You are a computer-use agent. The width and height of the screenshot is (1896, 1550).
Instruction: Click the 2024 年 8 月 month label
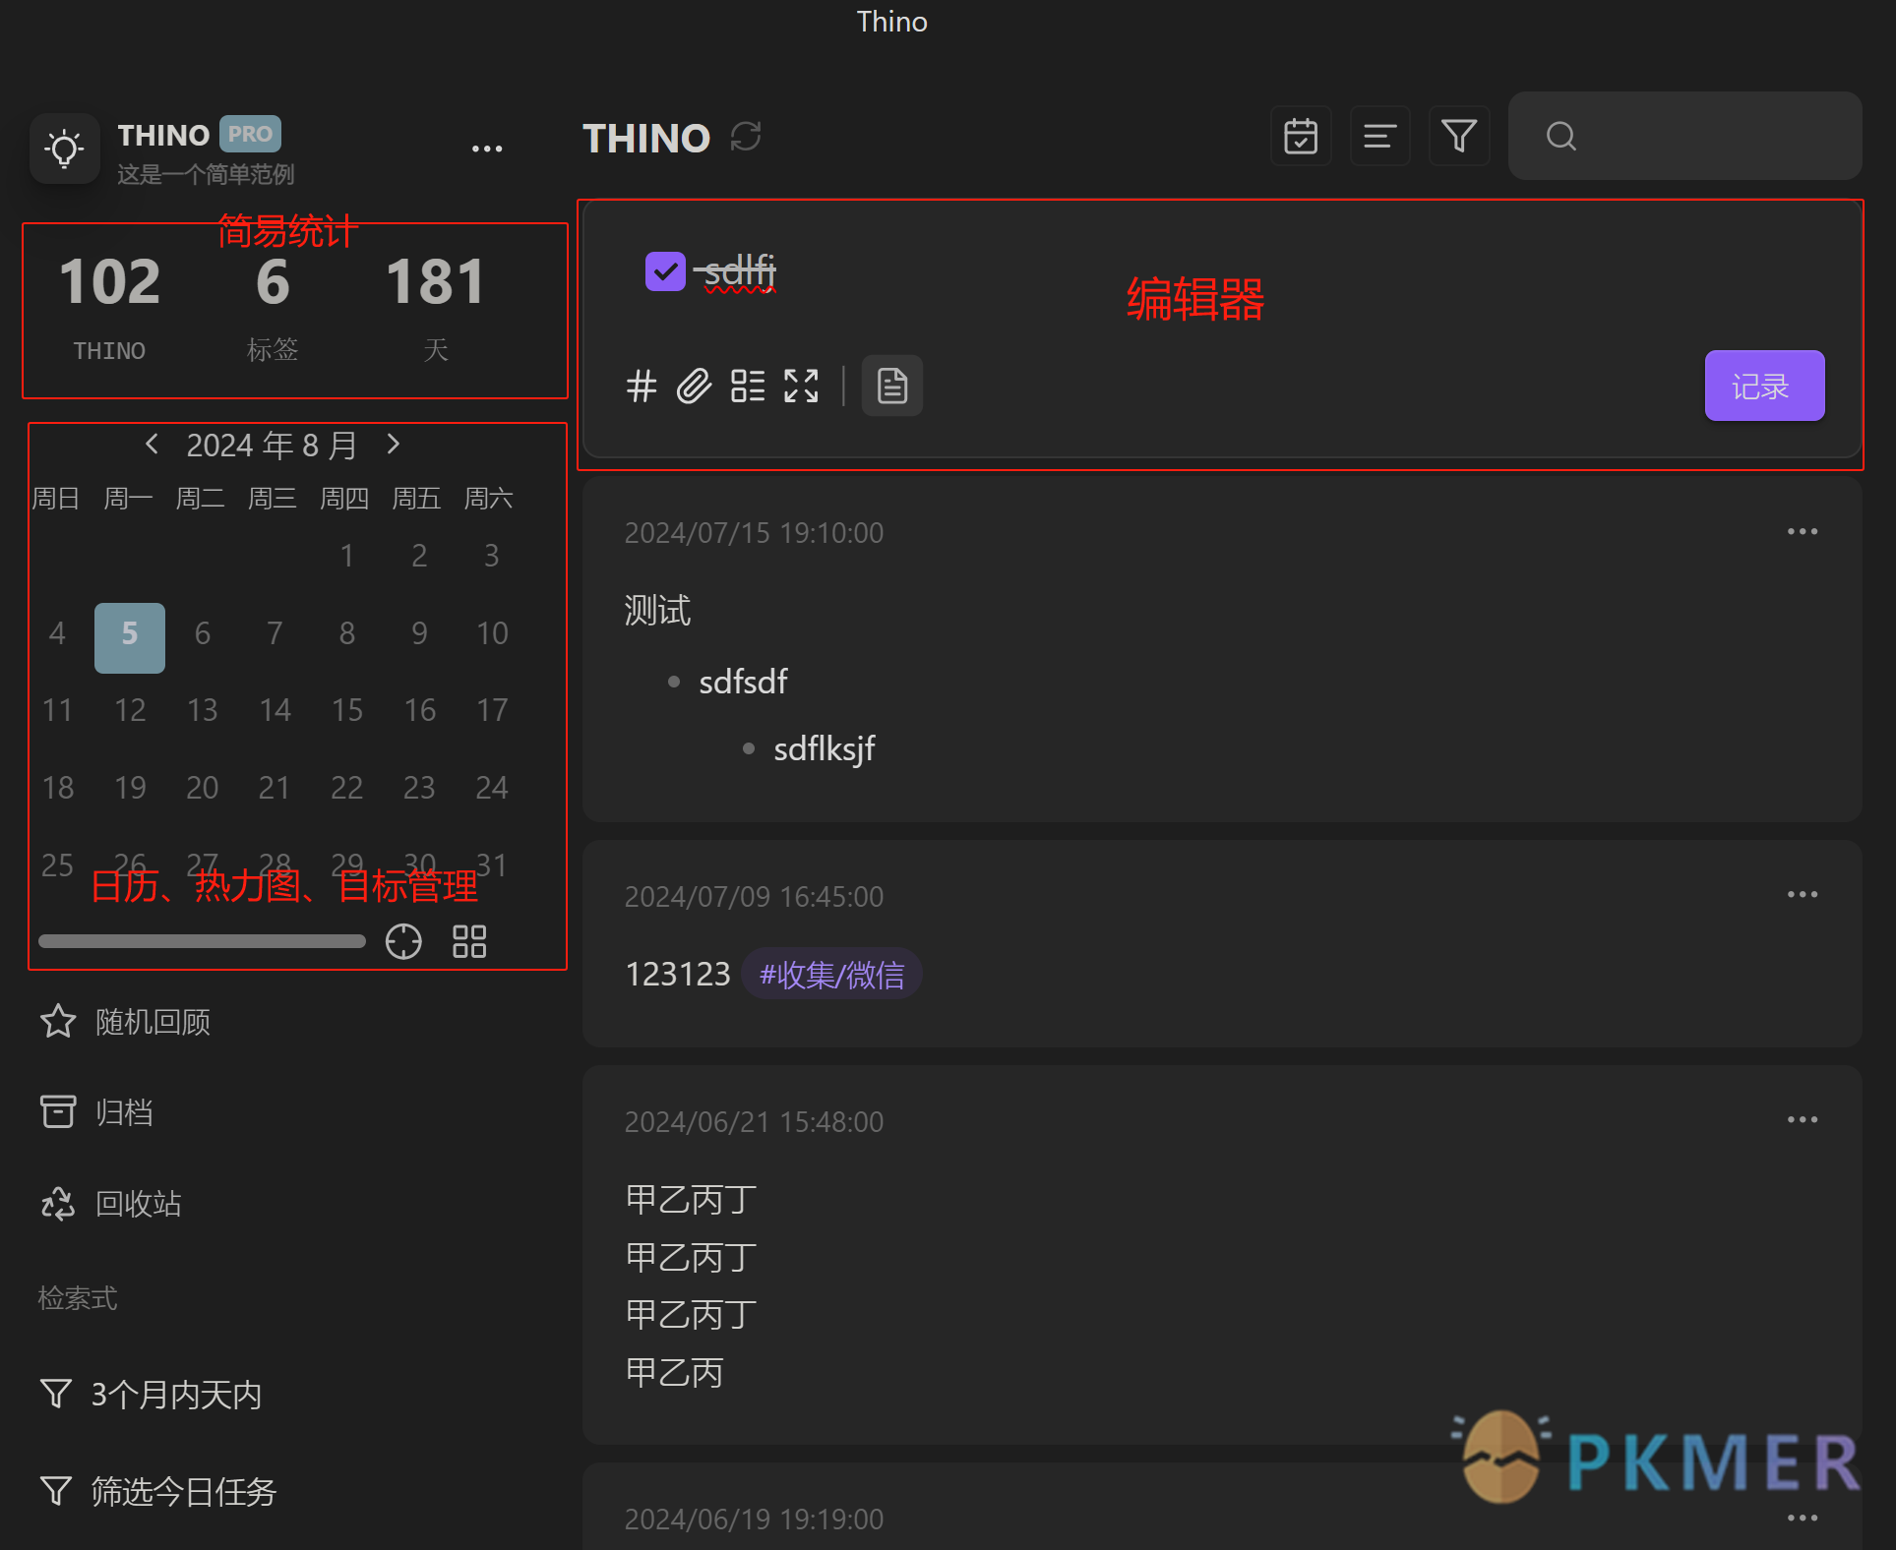pyautogui.click(x=272, y=446)
